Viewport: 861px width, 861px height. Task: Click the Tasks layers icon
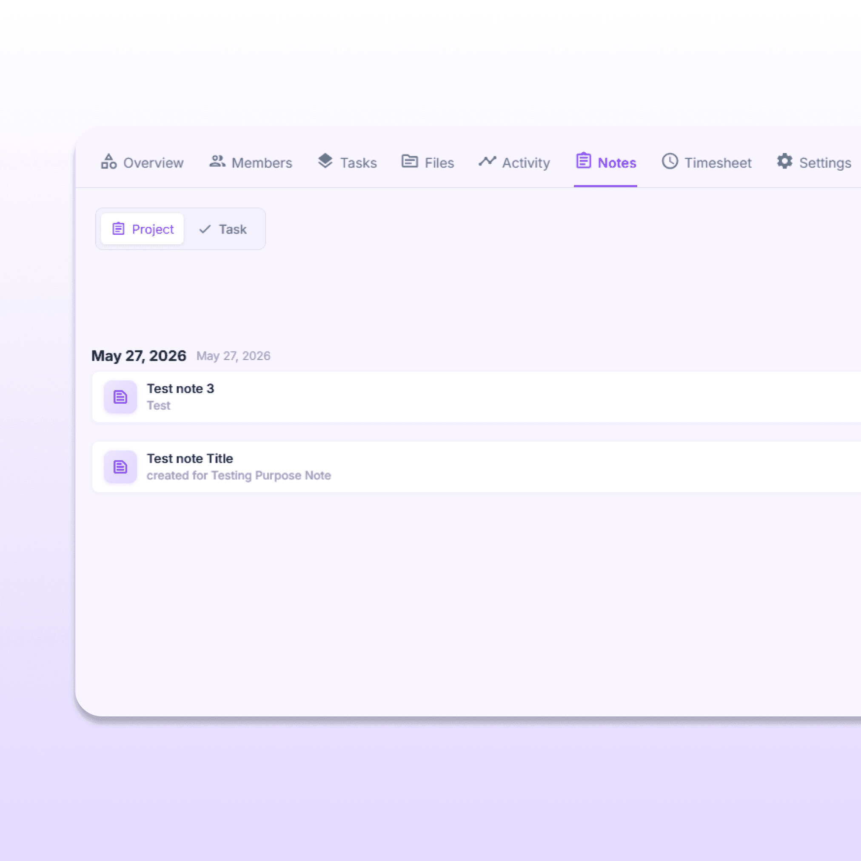[x=325, y=161]
